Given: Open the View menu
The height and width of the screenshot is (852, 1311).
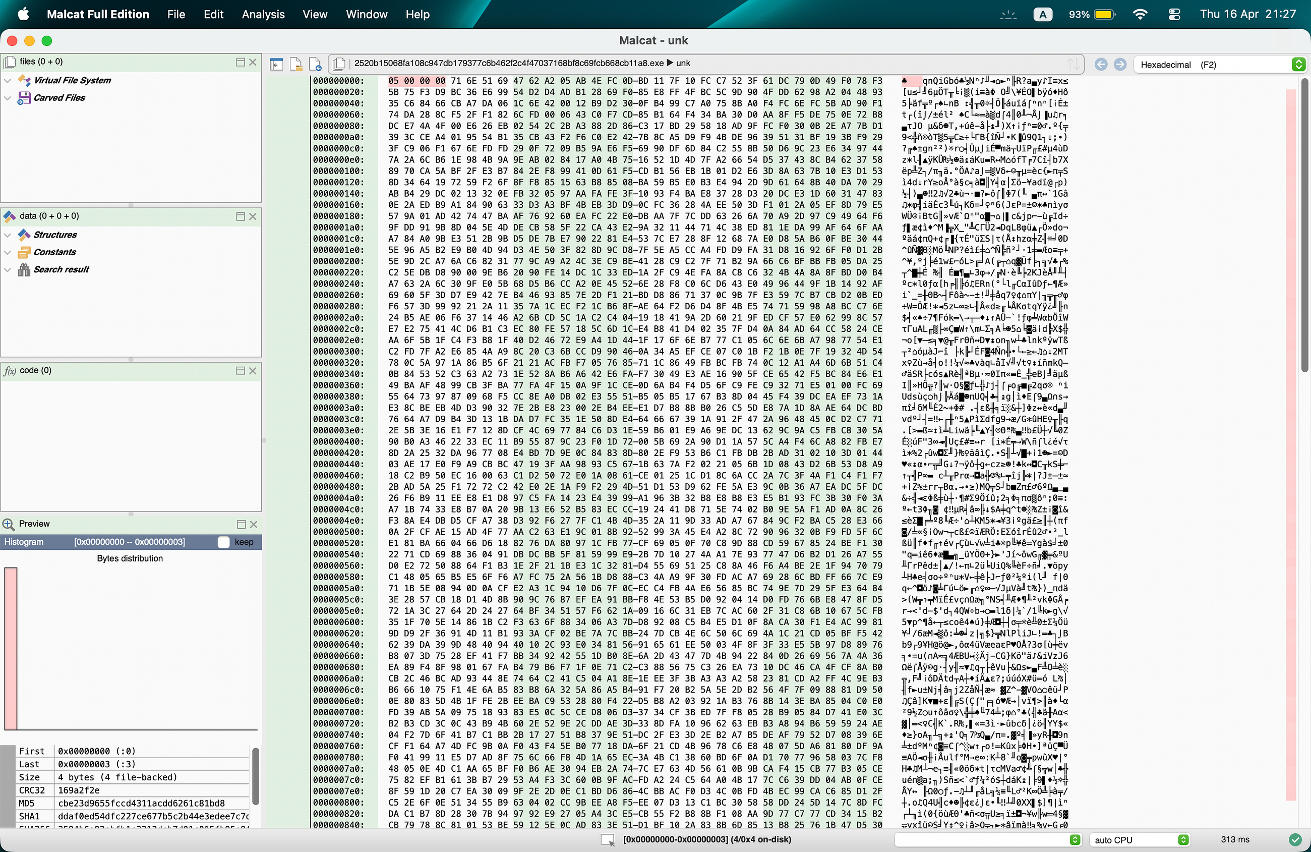Looking at the screenshot, I should coord(315,14).
